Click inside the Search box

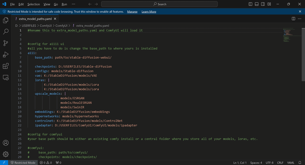159,4
